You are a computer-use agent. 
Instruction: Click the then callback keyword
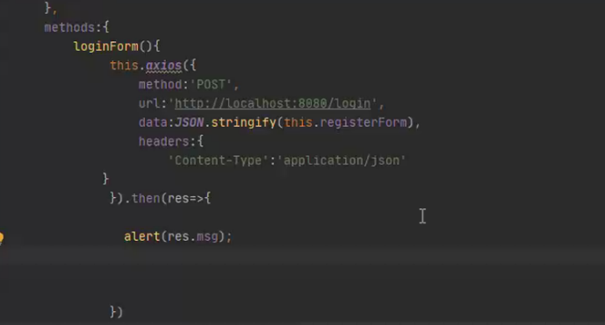(146, 198)
